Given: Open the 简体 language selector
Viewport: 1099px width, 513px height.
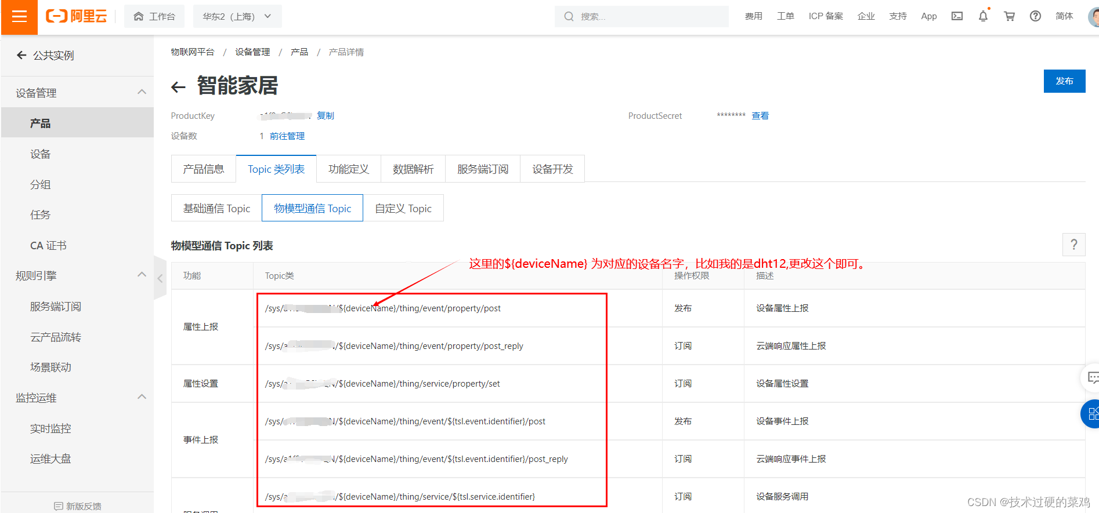Looking at the screenshot, I should 1064,16.
